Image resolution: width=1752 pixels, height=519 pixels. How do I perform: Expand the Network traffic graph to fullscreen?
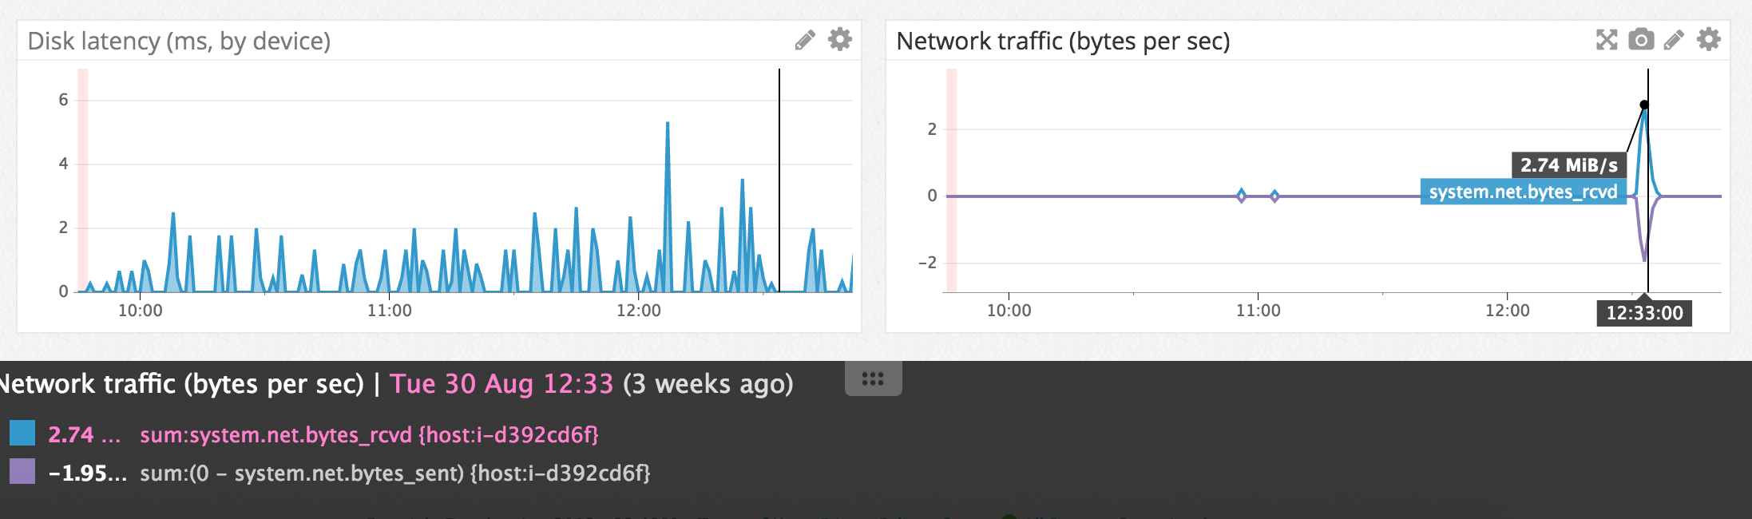[1607, 38]
